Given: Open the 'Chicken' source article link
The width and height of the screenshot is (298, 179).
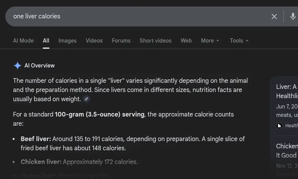Looking at the screenshot, I should (287, 151).
